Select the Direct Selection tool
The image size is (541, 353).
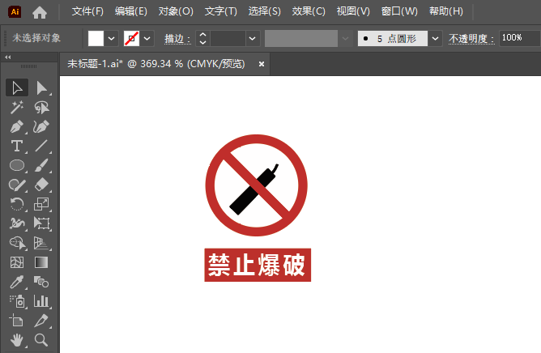pos(42,87)
